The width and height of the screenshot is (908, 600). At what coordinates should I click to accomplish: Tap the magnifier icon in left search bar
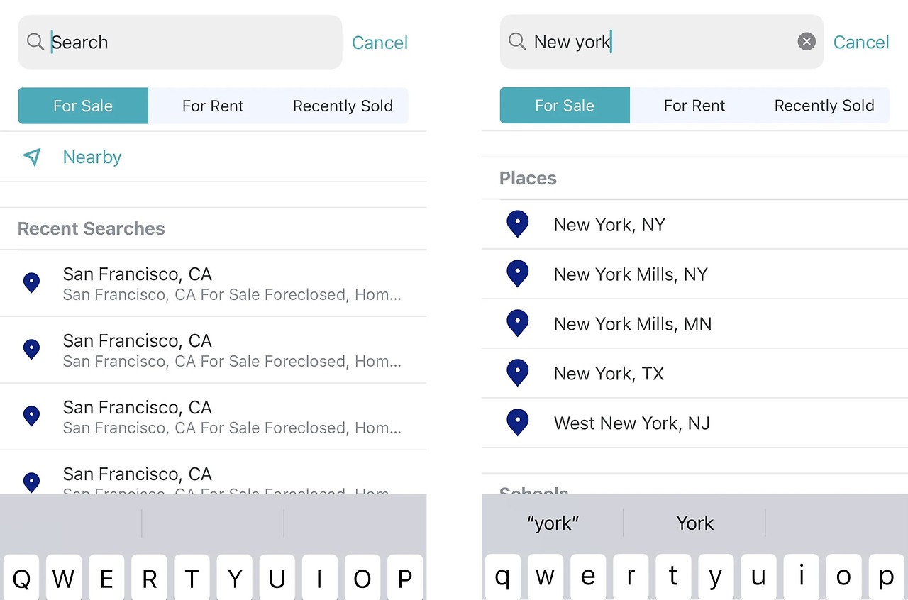pyautogui.click(x=35, y=42)
